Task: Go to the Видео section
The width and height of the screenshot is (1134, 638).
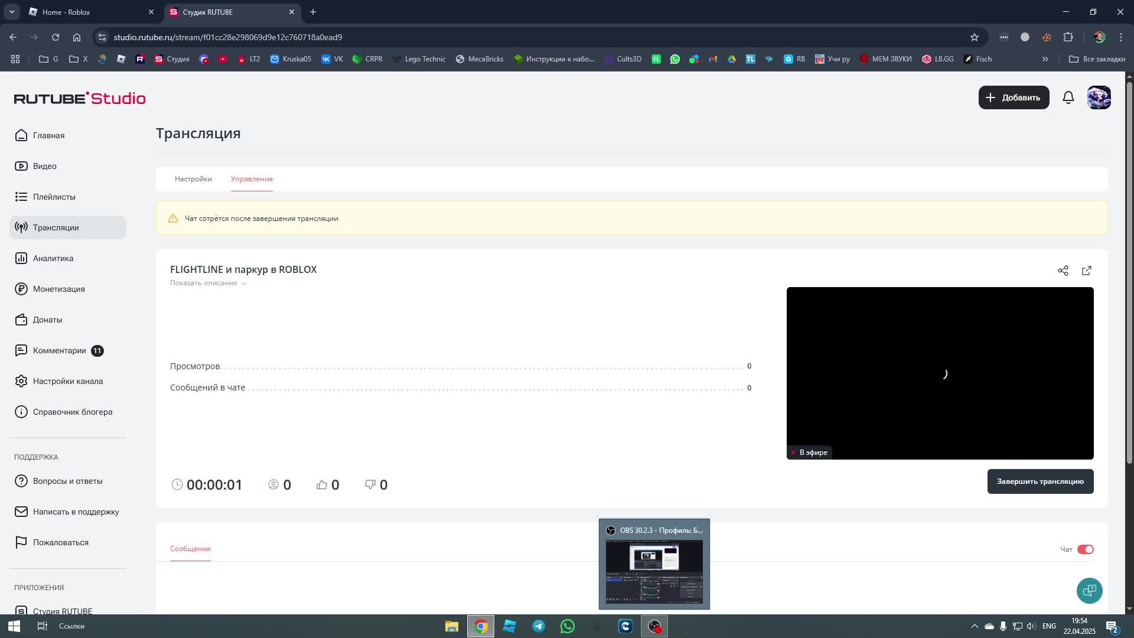Action: pyautogui.click(x=67, y=166)
